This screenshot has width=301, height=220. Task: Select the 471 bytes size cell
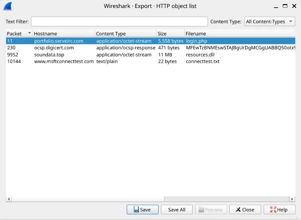169,48
